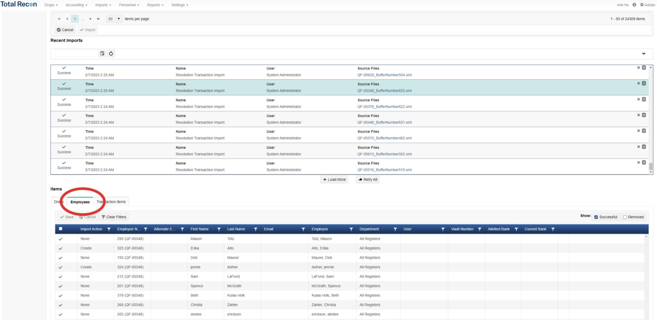Filter the First Name column

pos(219,229)
